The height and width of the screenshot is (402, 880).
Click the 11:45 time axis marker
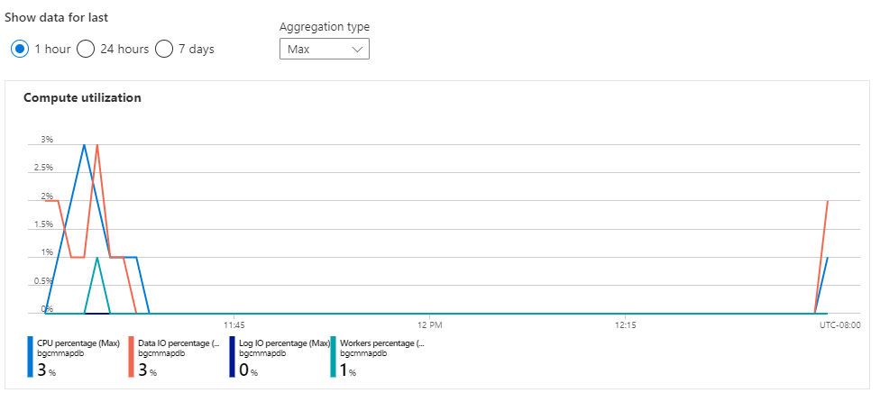click(x=233, y=324)
